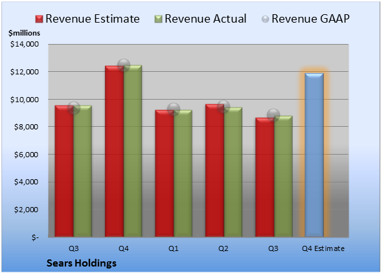The width and height of the screenshot is (381, 273).
Task: Select the blue Q4 Estimate bar
Action: tap(314, 155)
